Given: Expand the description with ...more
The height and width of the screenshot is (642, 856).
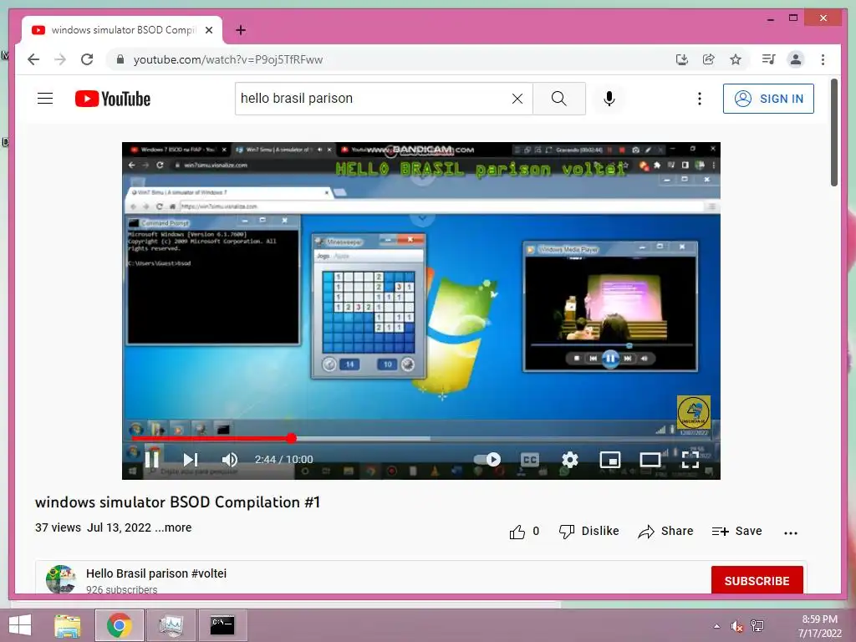Looking at the screenshot, I should (x=173, y=527).
